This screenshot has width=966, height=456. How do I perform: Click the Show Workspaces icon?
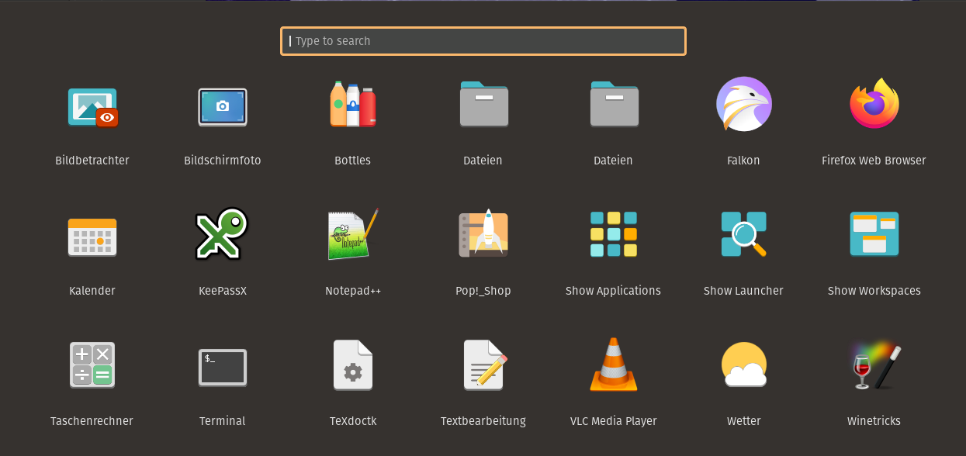[874, 234]
